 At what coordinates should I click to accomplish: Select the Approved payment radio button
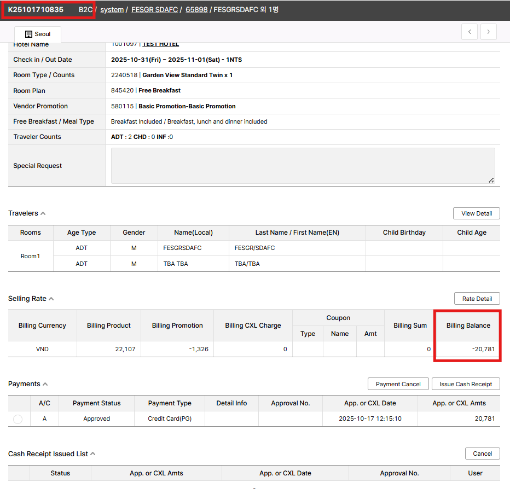coord(18,419)
